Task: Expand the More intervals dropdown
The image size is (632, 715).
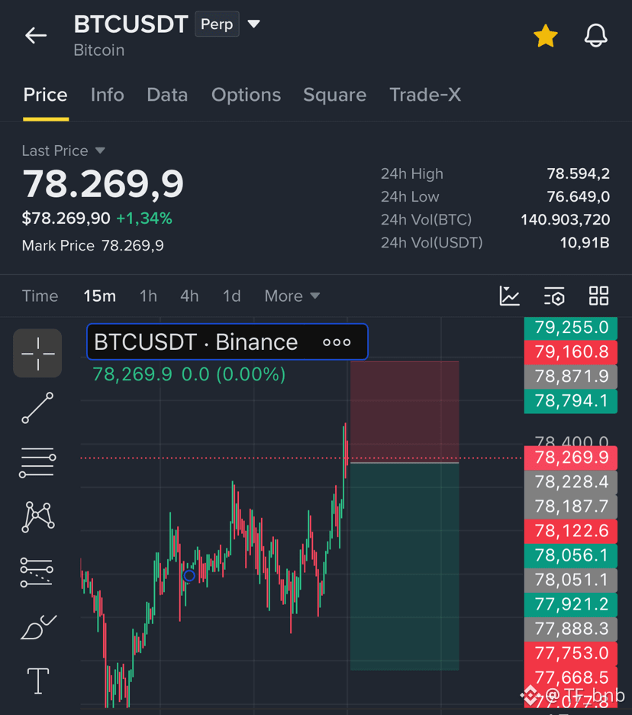Action: (x=292, y=296)
